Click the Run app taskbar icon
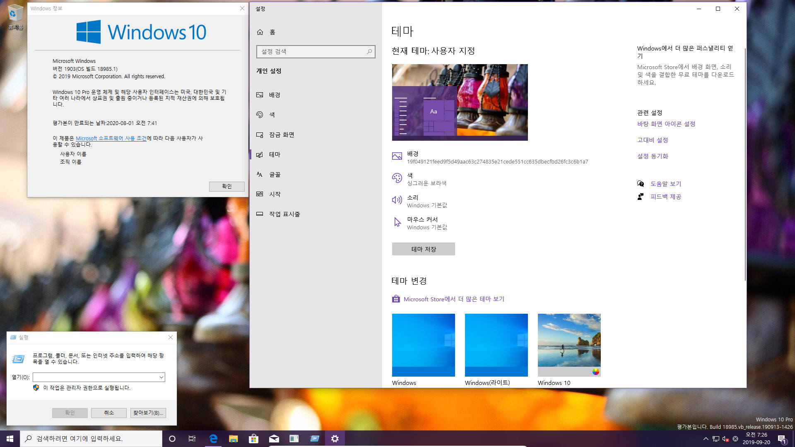 [x=314, y=439]
